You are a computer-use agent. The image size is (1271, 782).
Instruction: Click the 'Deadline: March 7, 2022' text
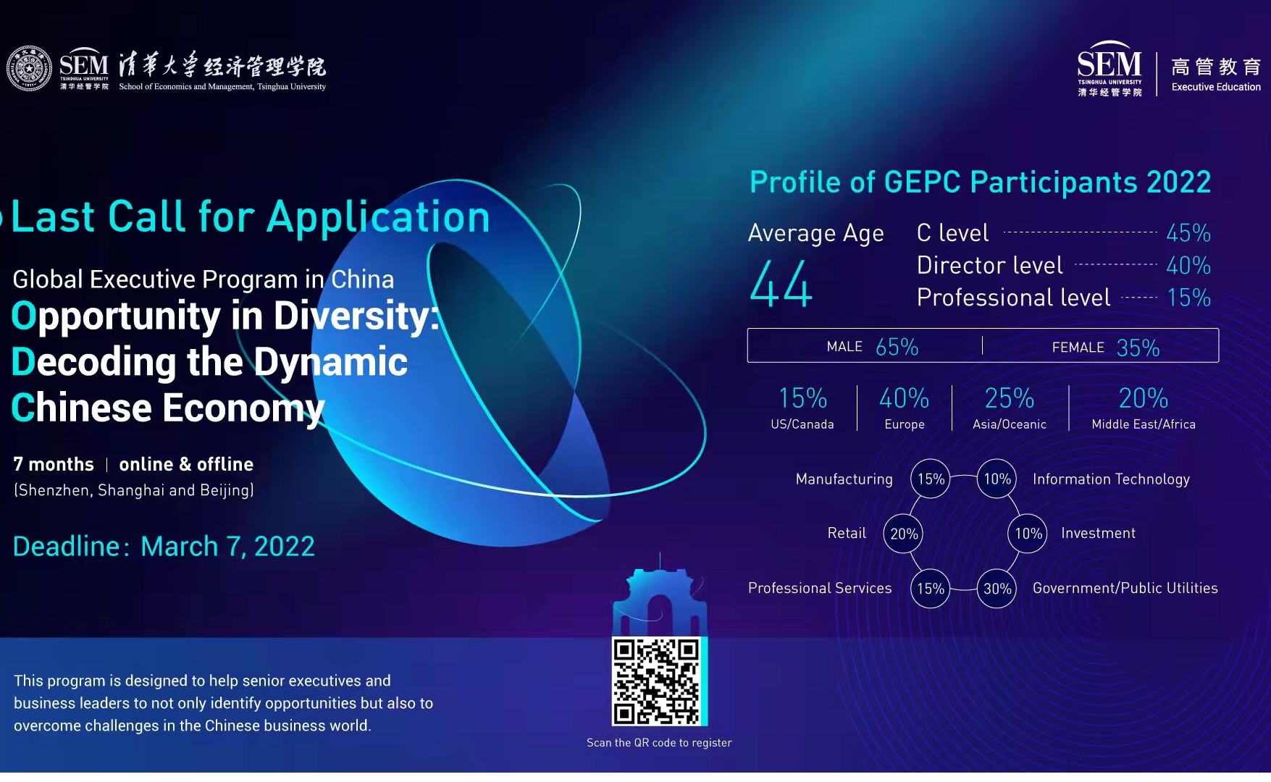[164, 547]
